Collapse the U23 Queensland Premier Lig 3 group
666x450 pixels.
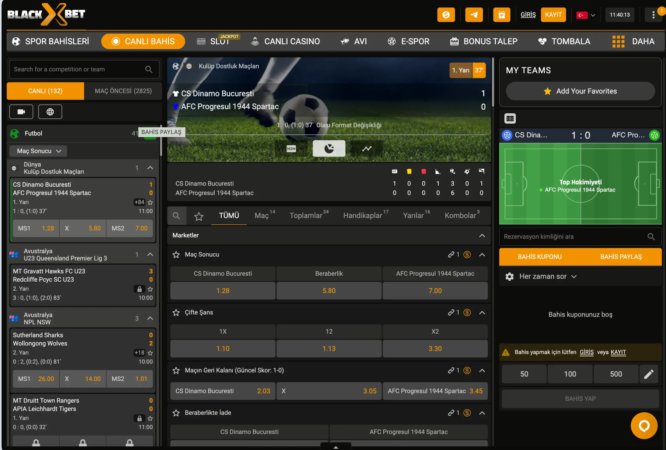coord(150,254)
